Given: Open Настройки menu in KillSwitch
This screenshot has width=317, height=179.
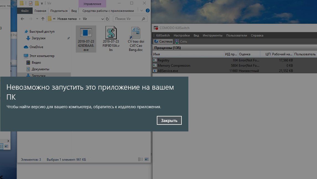Looking at the screenshot, I should [181, 35].
